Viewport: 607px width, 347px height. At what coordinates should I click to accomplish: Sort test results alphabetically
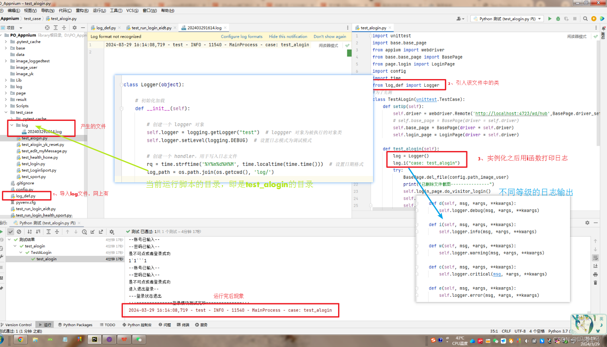[30, 232]
